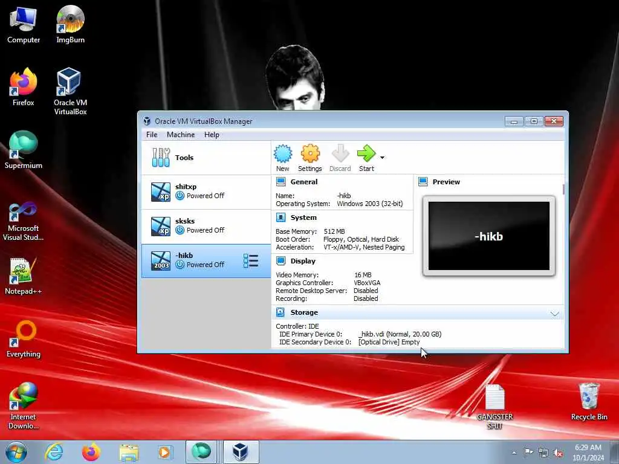Open Microsoft Visual Studio desktop shortcut
This screenshot has height=464, width=619.
coord(24,221)
